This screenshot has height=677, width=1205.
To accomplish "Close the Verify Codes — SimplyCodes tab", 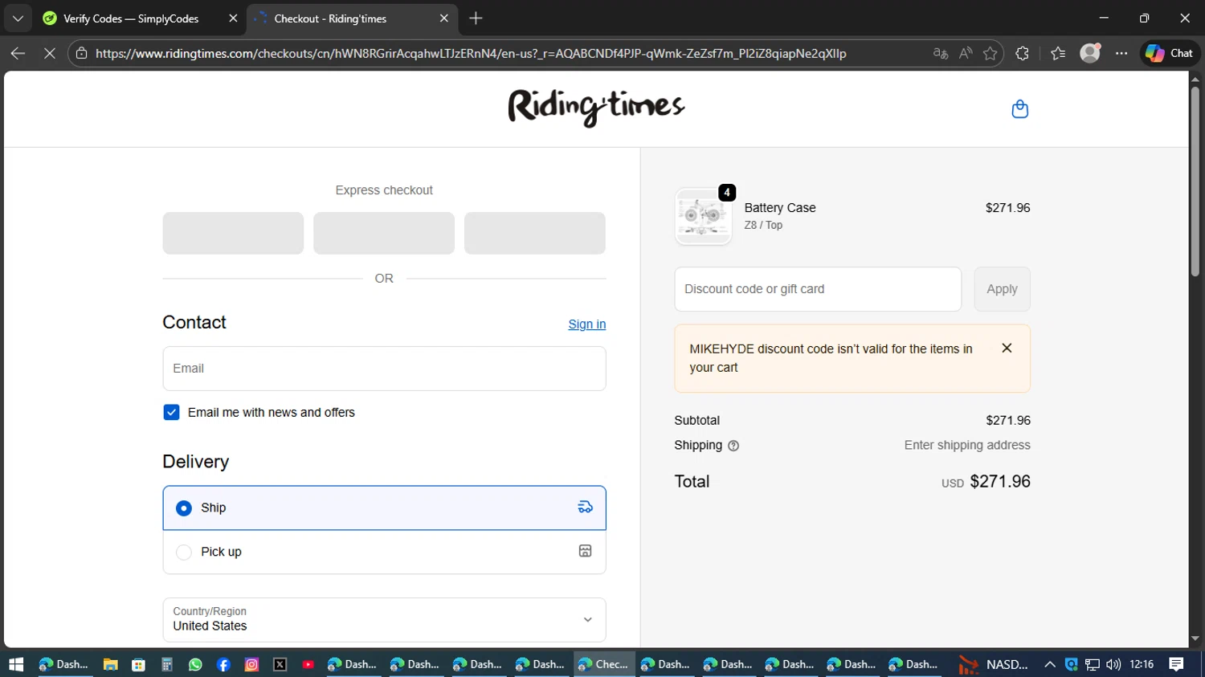I will pyautogui.click(x=233, y=18).
